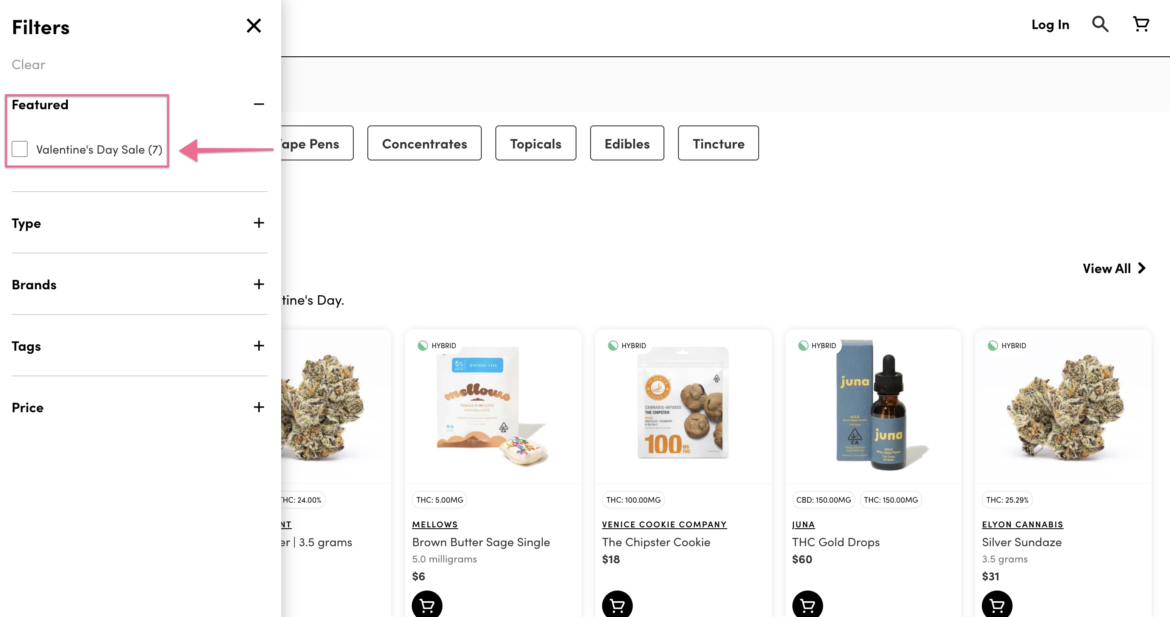Open the JUNA brand link
The image size is (1170, 617).
click(803, 524)
